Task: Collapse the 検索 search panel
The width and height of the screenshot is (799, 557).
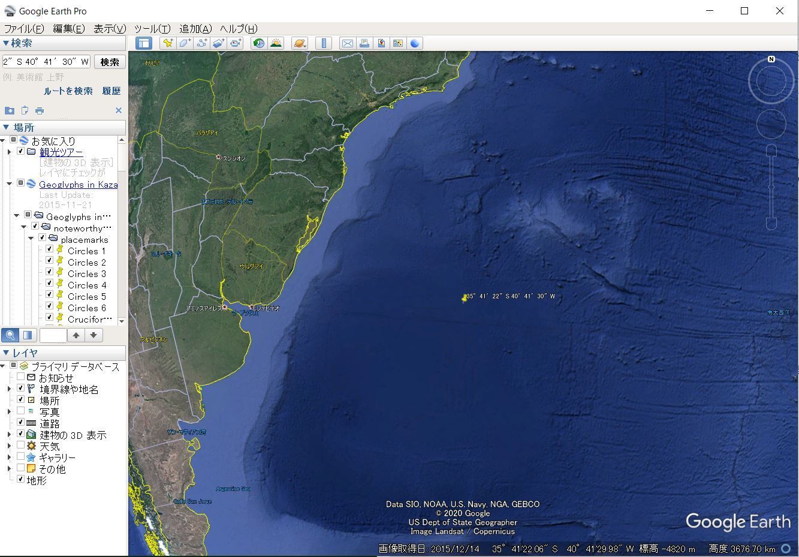Action: pyautogui.click(x=6, y=43)
